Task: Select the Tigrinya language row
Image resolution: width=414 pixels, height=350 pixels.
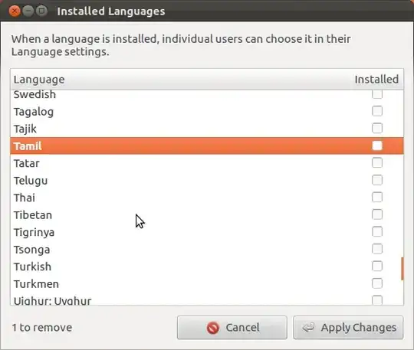Action: (x=207, y=232)
